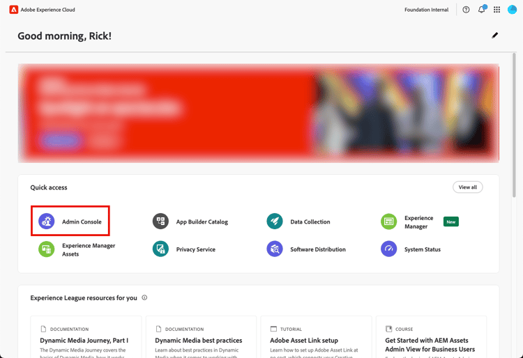
Task: Open the apps grid switcher icon
Action: pyautogui.click(x=497, y=10)
